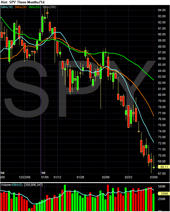Click the Volume+EMA(5) label

tap(12, 185)
